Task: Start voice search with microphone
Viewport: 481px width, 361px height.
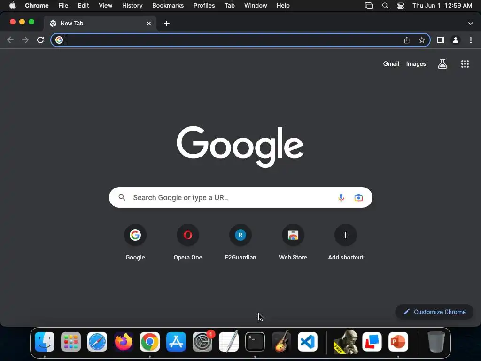Action: click(341, 197)
